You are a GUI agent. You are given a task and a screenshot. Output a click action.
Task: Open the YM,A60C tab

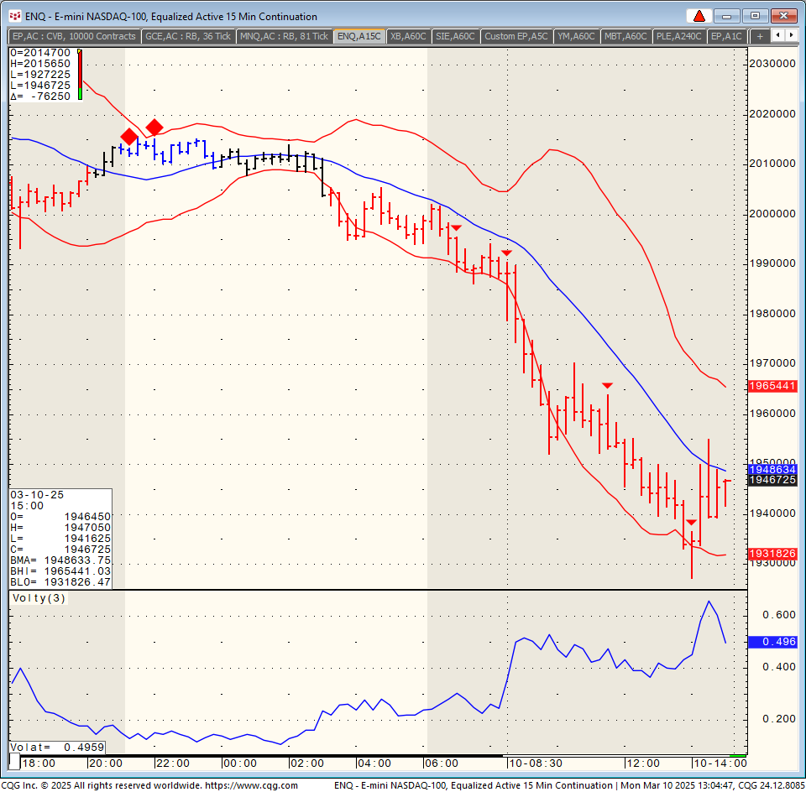(x=576, y=36)
